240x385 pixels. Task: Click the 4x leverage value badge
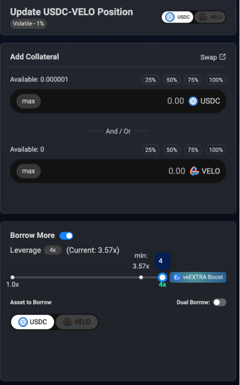53,250
